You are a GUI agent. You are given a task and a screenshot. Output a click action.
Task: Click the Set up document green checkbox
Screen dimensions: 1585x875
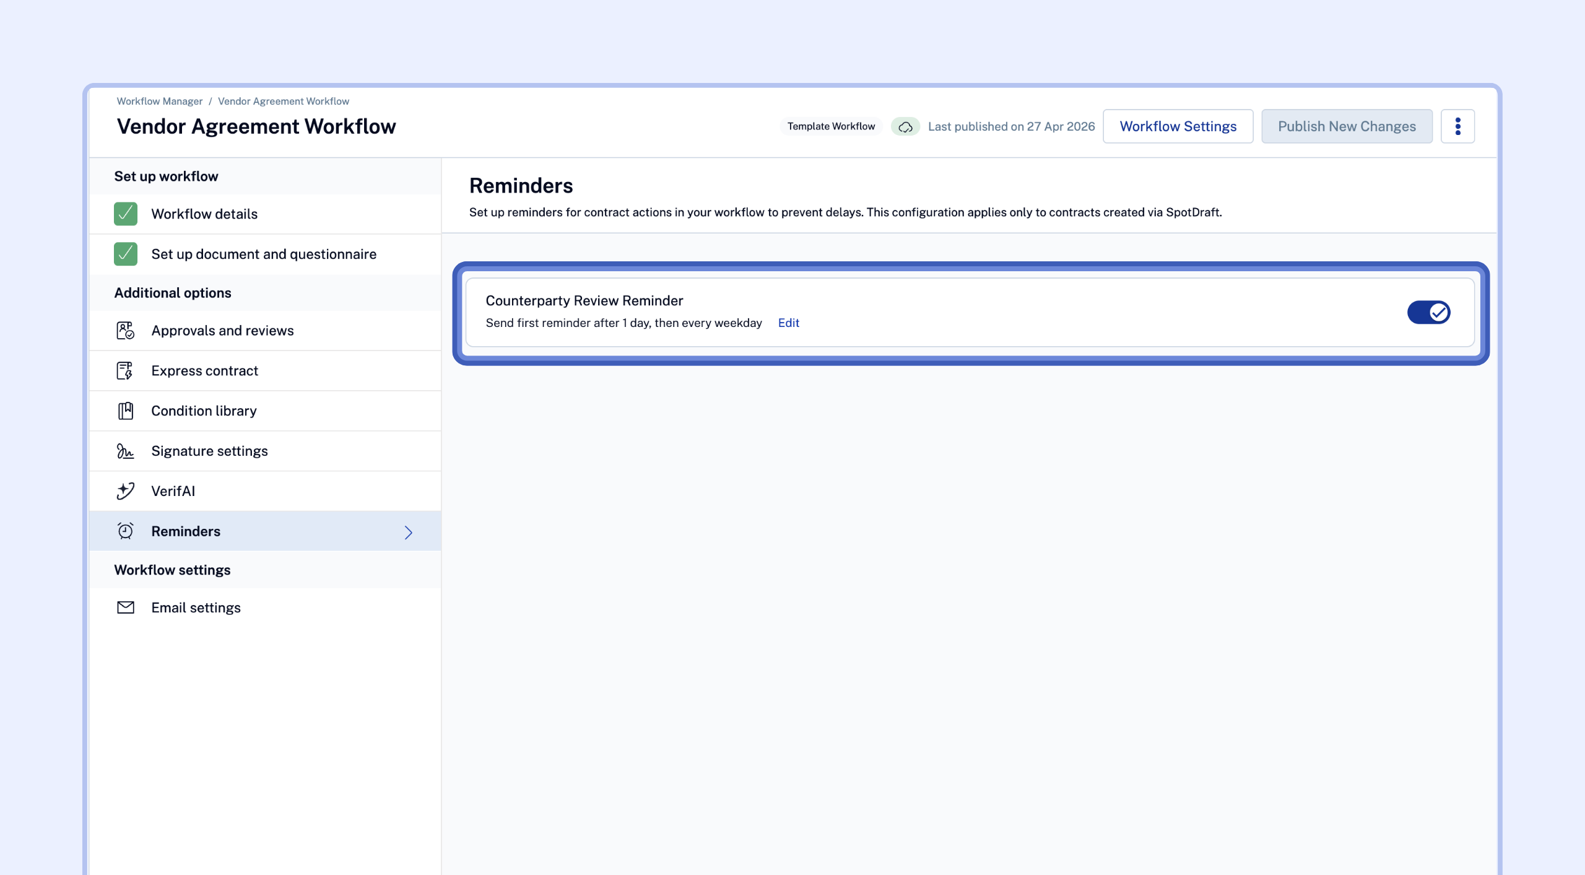125,254
